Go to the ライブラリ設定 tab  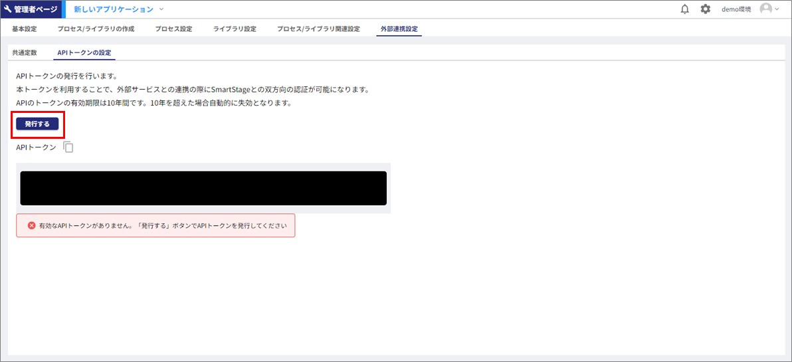click(x=235, y=29)
